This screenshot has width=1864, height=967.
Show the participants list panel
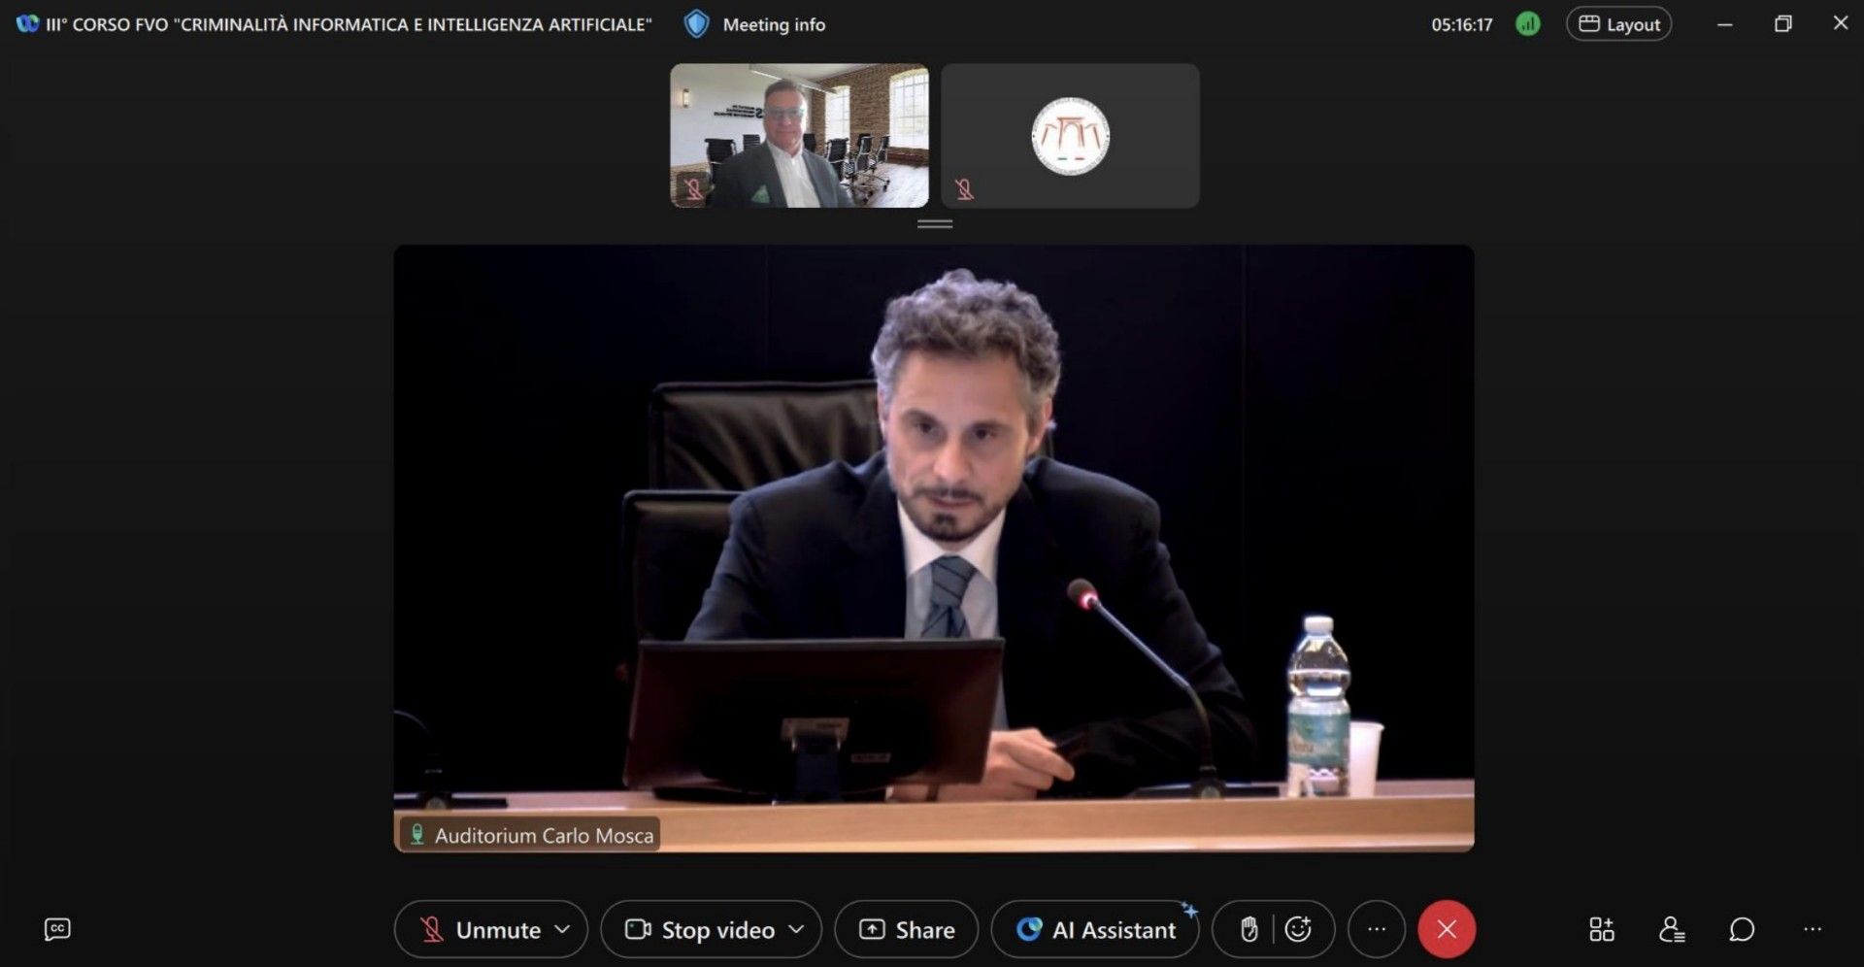point(1672,929)
